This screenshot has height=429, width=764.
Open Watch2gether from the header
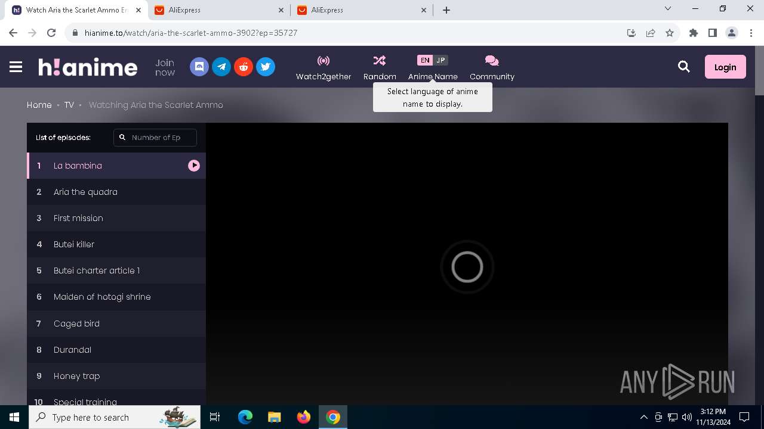click(324, 67)
